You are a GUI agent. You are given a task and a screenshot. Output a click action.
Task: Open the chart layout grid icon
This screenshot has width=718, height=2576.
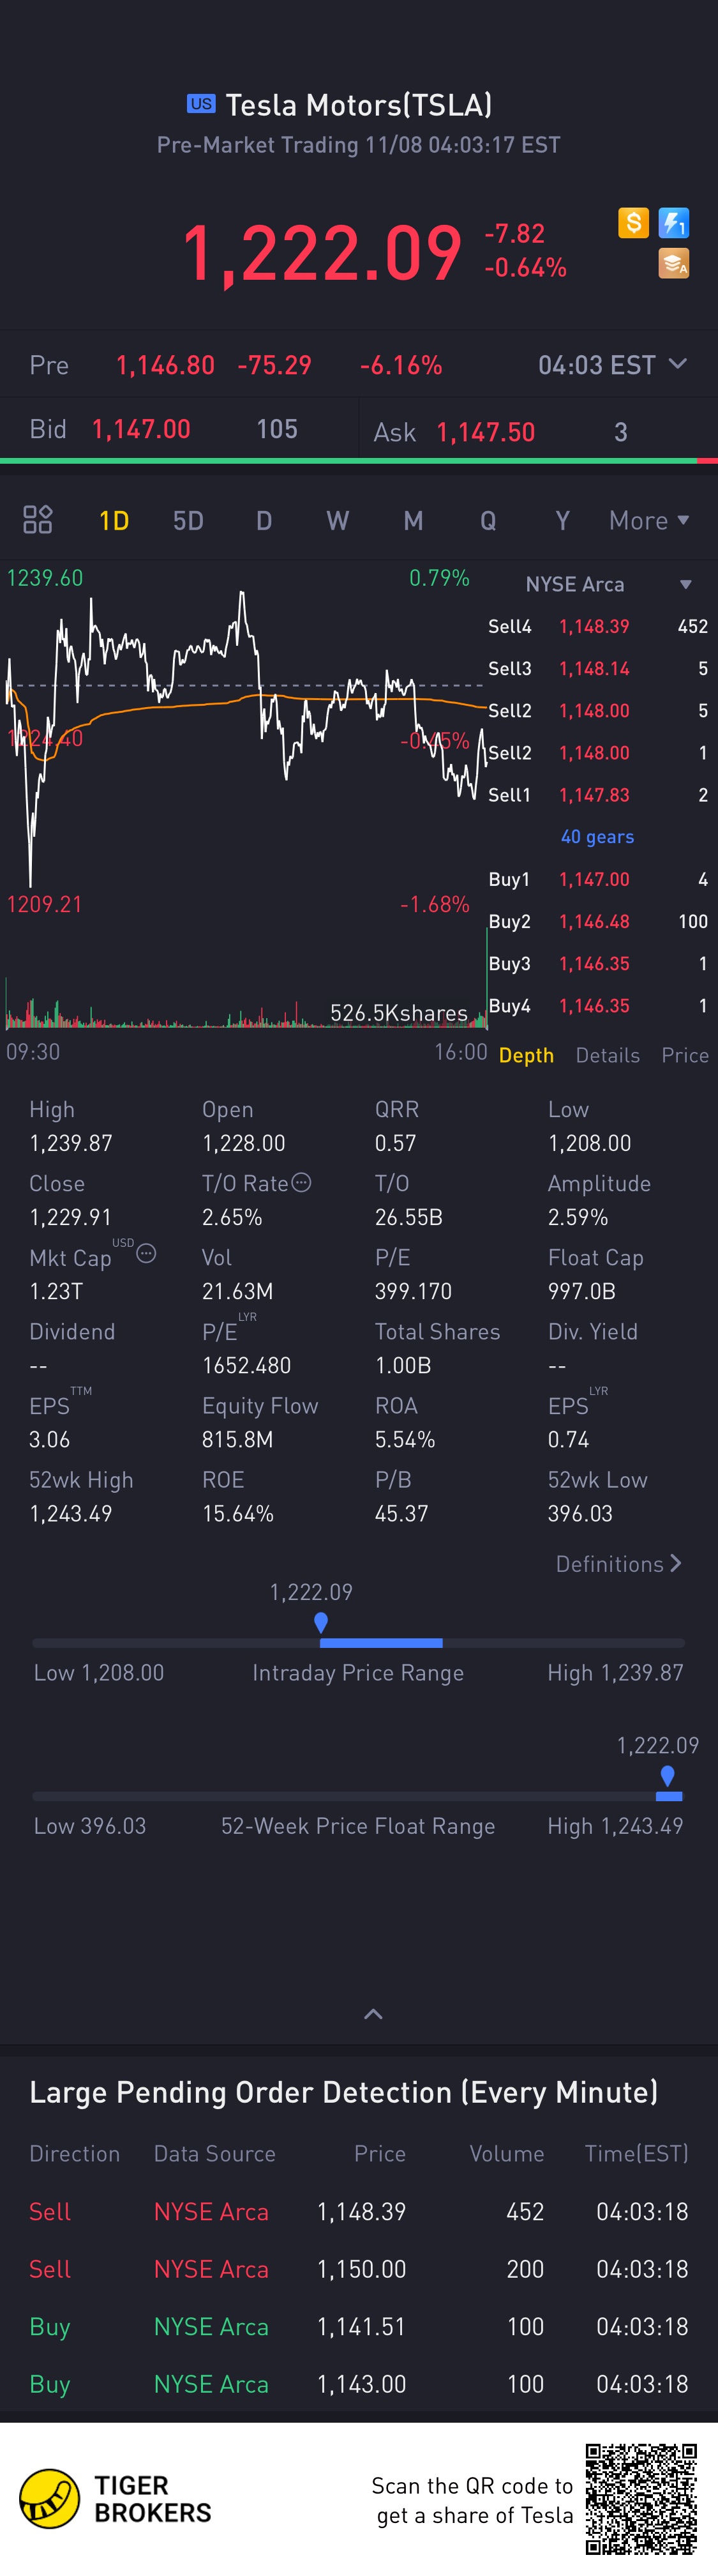coord(38,519)
